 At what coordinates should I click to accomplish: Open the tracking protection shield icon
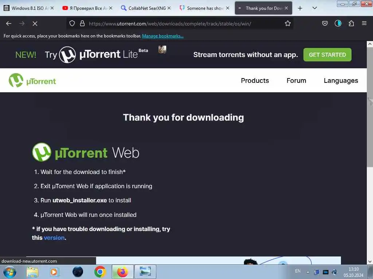pyautogui.click(x=72, y=23)
